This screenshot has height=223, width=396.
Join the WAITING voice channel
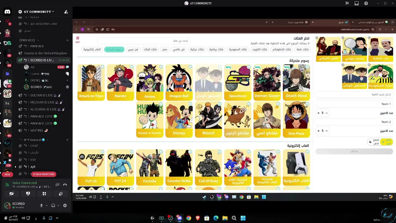point(37,130)
